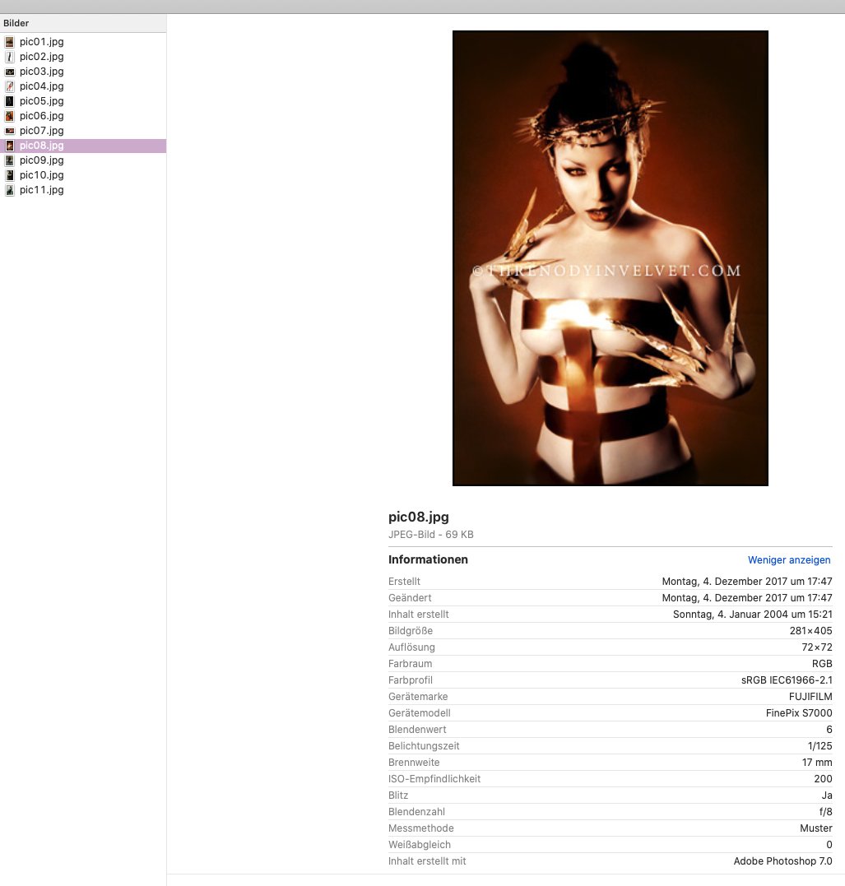Select file name pic02.jpg
The image size is (845, 886).
[x=42, y=57]
